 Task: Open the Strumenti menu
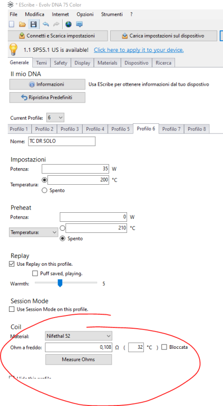pos(112,14)
